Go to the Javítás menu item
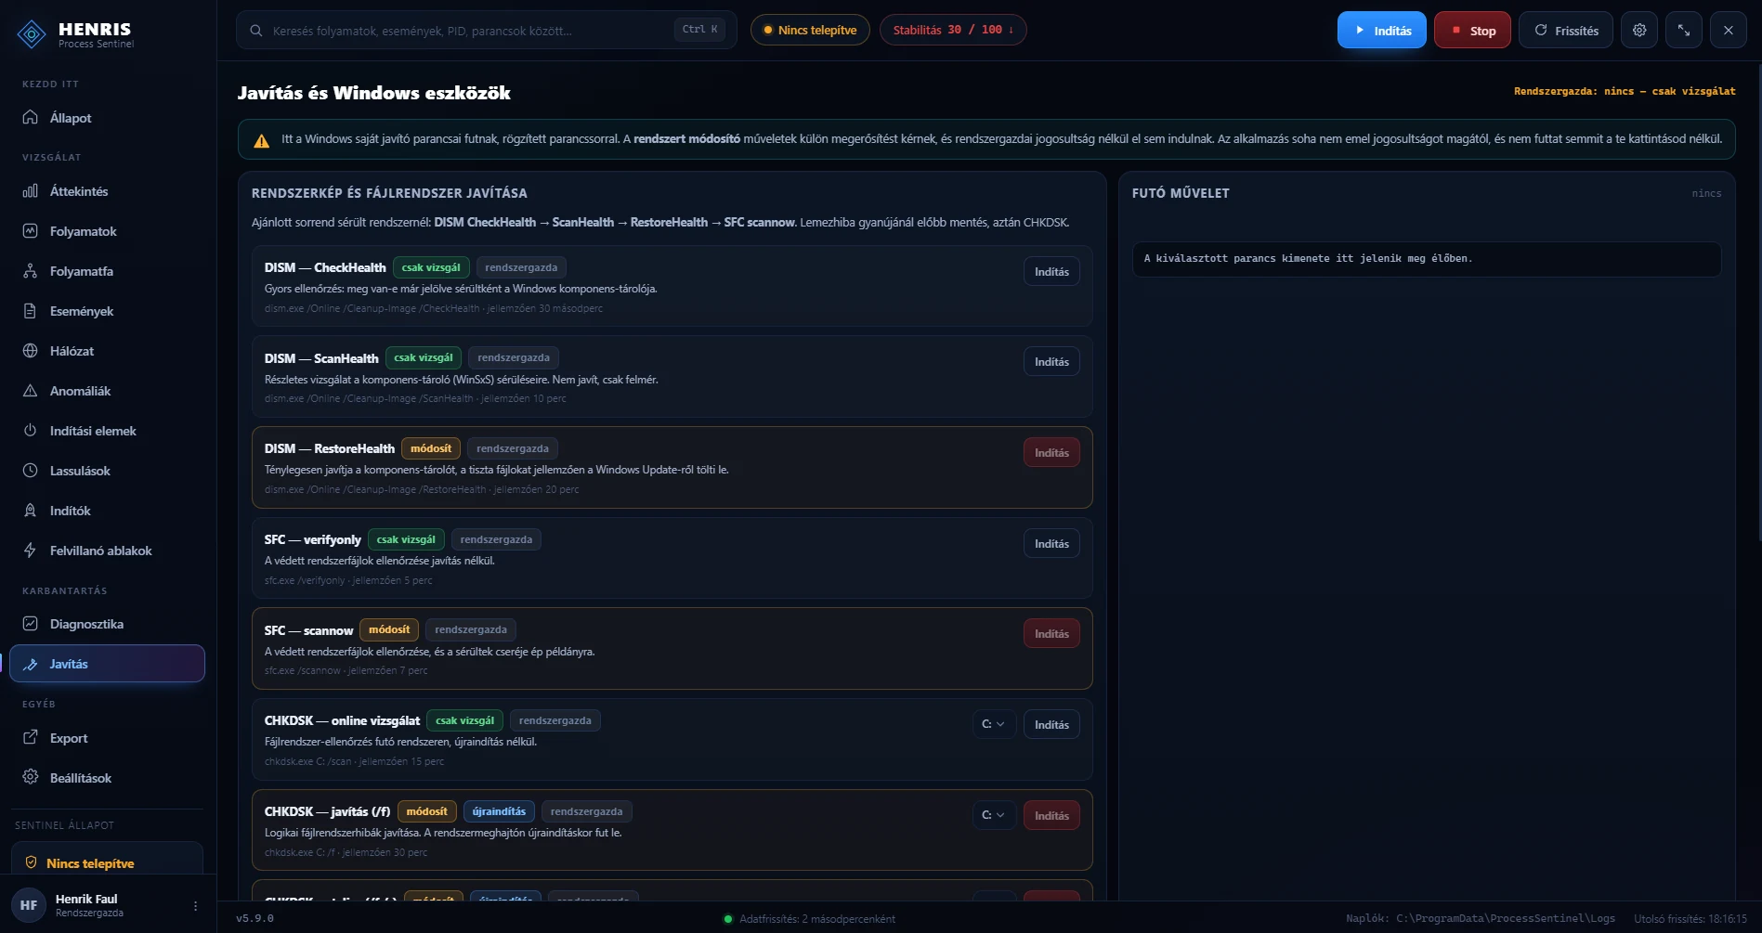The height and width of the screenshot is (933, 1762). pyautogui.click(x=107, y=663)
